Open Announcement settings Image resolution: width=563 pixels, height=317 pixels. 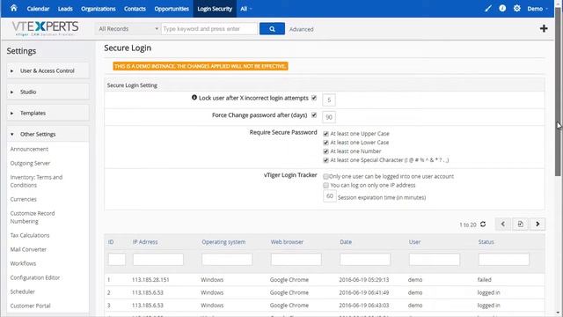click(x=29, y=149)
